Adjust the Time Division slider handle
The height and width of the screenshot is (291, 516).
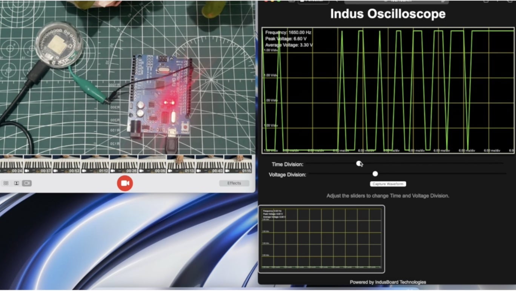[358, 163]
